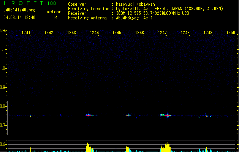Viewport: 239px width, 152px height.
Task: Click the 0.6 kHz frequency axis label
Action: point(3,144)
